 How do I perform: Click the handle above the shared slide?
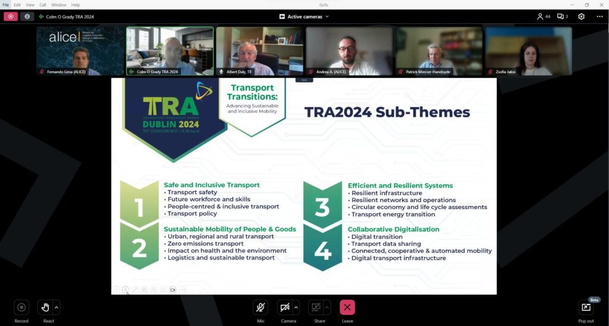click(304, 80)
